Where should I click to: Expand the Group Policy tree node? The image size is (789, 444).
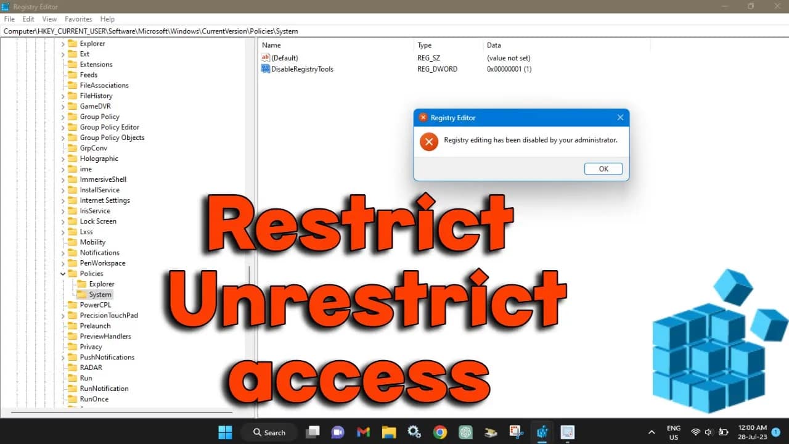[63, 117]
